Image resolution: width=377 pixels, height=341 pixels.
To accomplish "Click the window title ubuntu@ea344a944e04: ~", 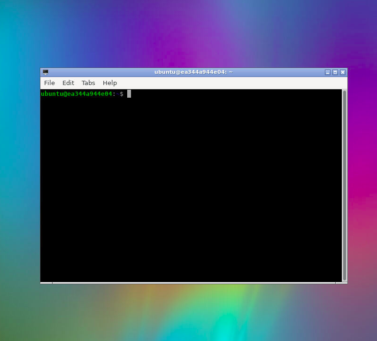I will (x=193, y=72).
